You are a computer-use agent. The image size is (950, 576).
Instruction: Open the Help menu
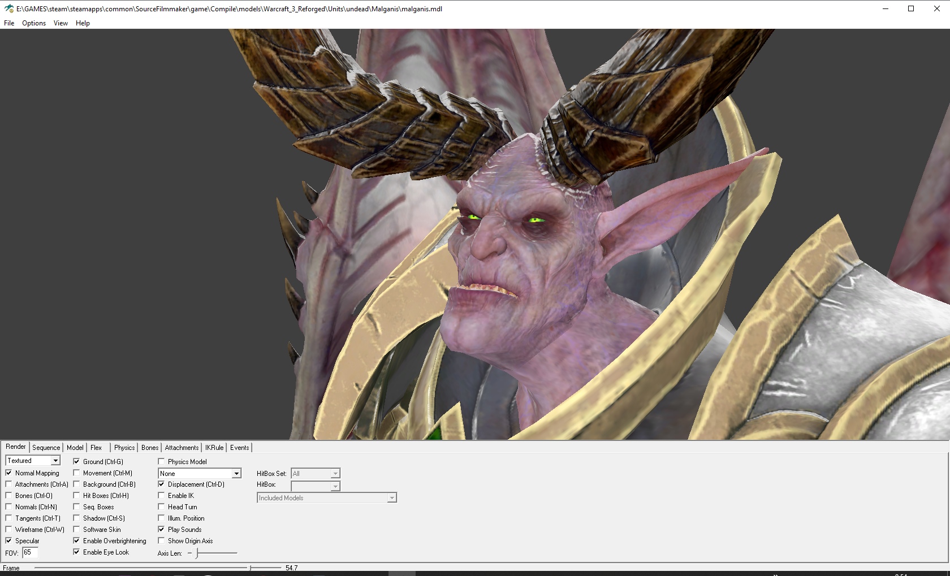[83, 23]
